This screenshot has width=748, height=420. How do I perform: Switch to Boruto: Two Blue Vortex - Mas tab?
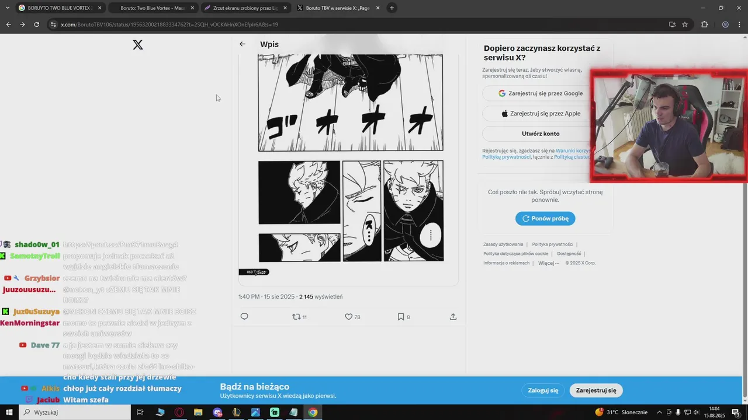(153, 8)
